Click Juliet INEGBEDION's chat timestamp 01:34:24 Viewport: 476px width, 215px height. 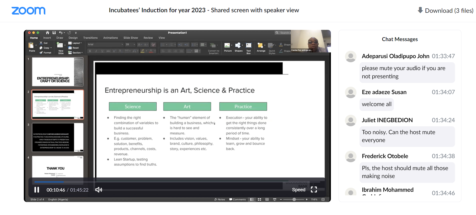443,120
